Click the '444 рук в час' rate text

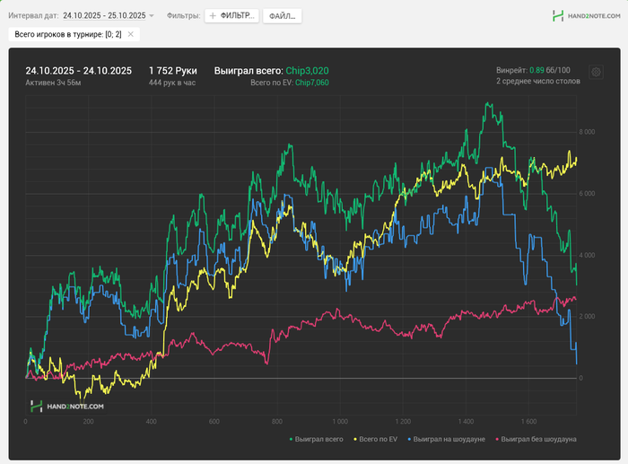172,83
